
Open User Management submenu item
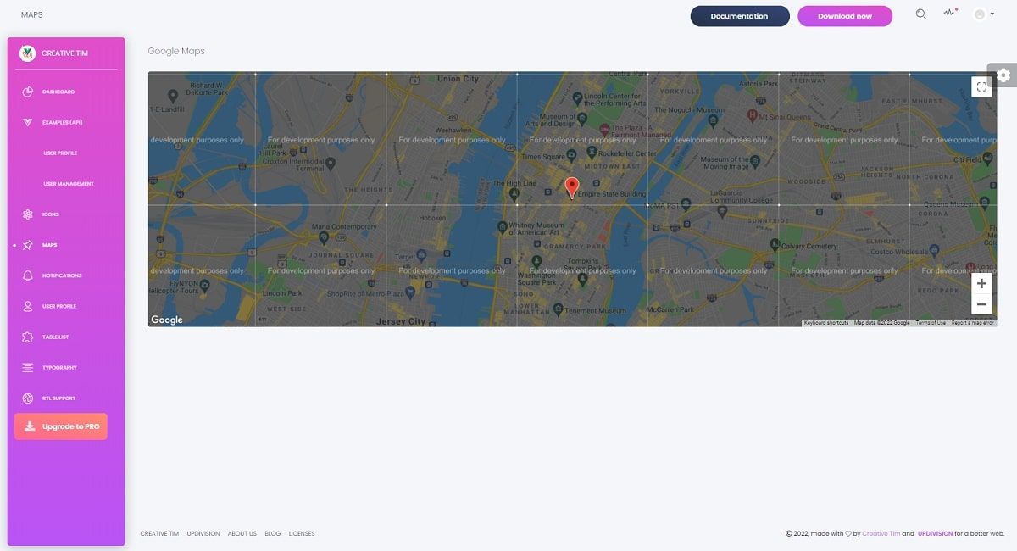click(x=69, y=184)
